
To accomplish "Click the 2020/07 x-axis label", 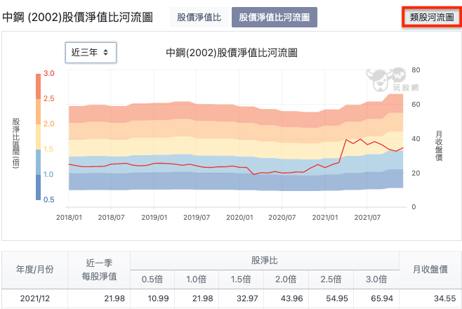I will tap(282, 218).
